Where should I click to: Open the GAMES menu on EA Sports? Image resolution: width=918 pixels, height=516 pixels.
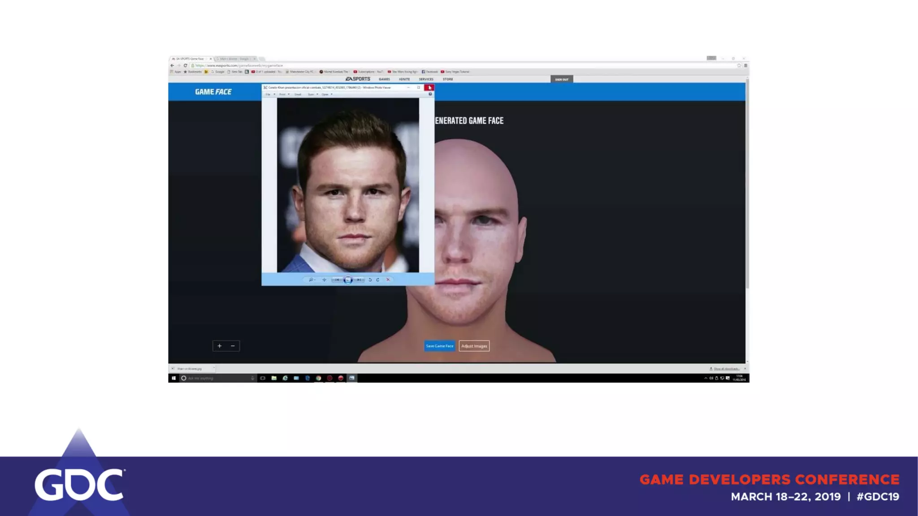[384, 79]
